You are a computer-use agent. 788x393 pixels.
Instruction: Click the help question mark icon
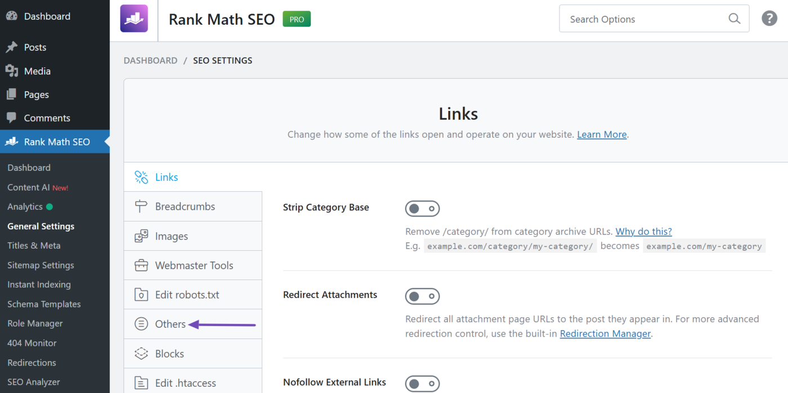click(x=769, y=19)
